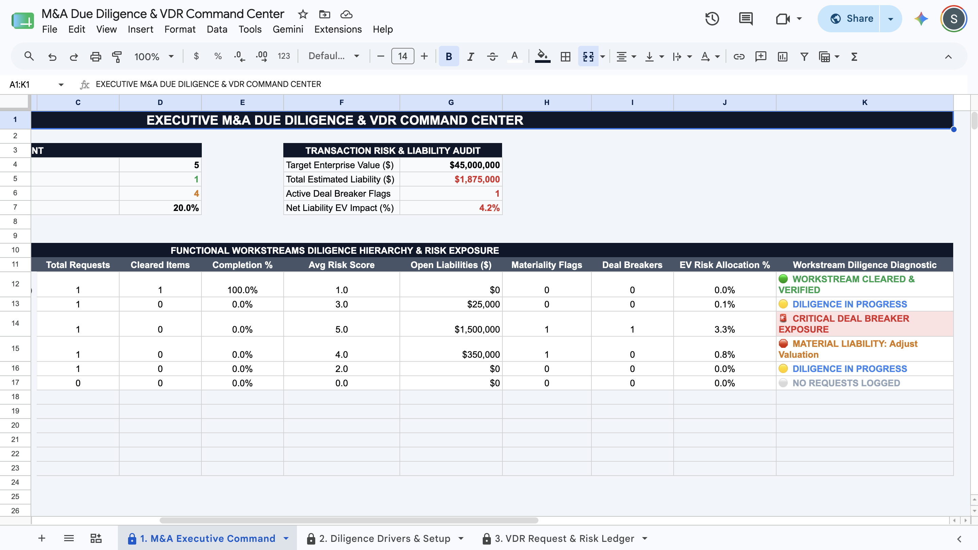This screenshot has height=550, width=978.
Task: Switch to VDR Request & Risk Ledger tab
Action: 565,538
